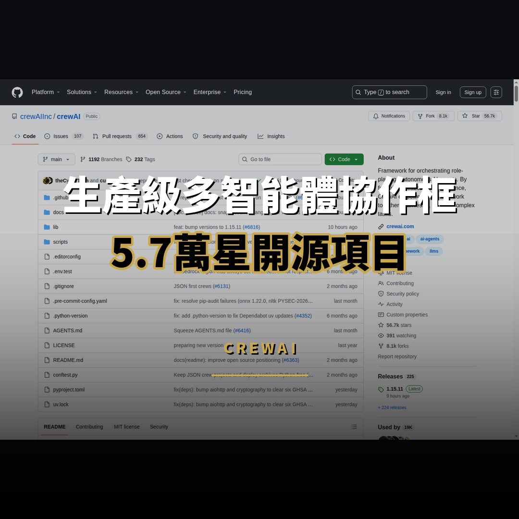Viewport: 519px width, 519px height.
Task: Open .pre-commit-config.yaml file
Action: pos(80,301)
